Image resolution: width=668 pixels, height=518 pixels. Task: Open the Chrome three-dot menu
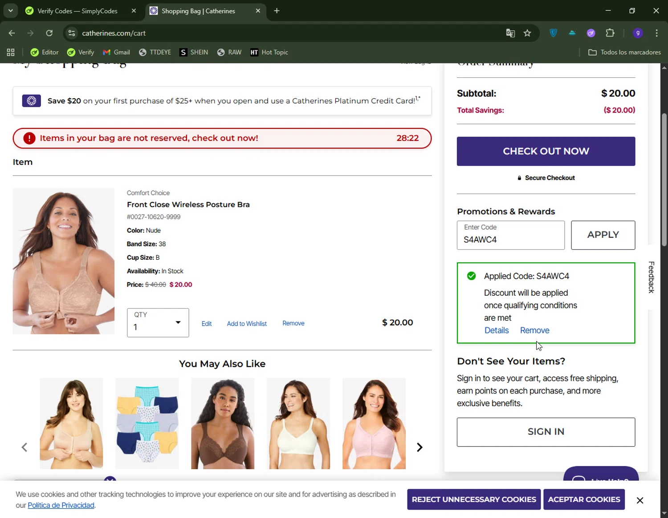[x=656, y=33]
